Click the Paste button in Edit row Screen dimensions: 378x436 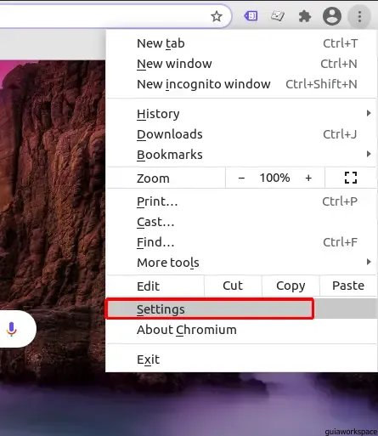coord(348,286)
